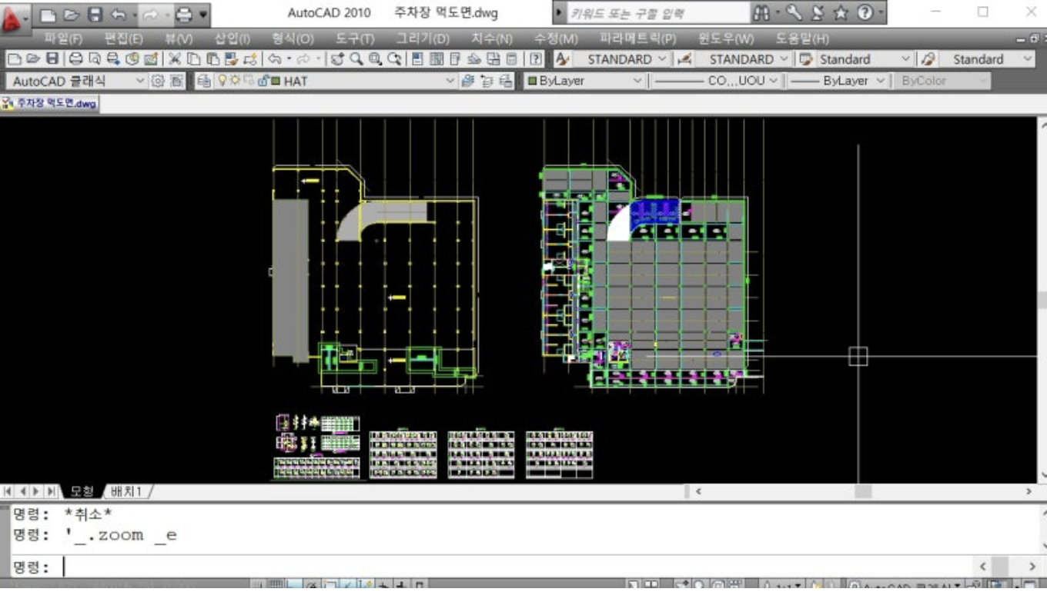
Task: Click the 키워드 또는 구절 입력 search field
Action: 657,13
